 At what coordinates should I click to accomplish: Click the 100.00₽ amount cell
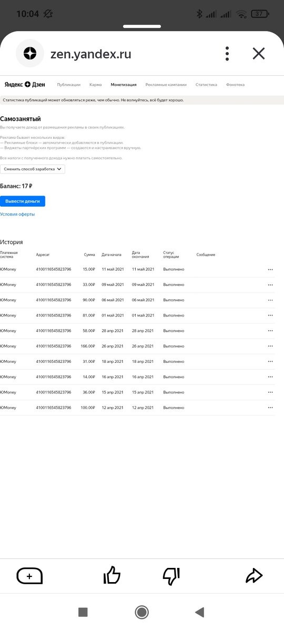pyautogui.click(x=88, y=408)
